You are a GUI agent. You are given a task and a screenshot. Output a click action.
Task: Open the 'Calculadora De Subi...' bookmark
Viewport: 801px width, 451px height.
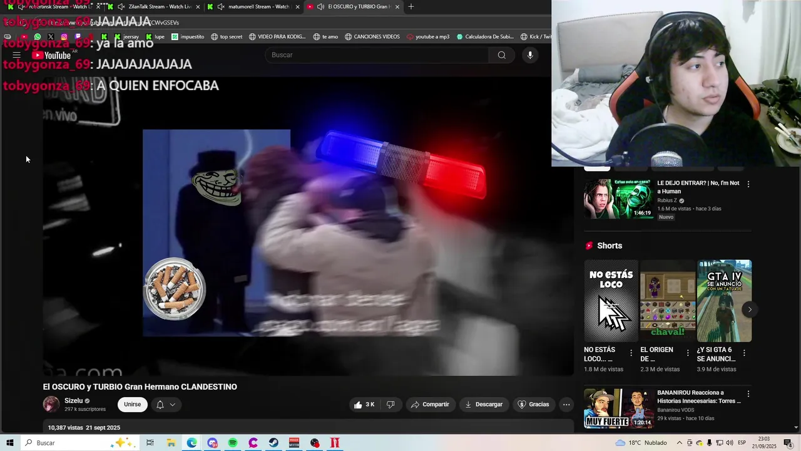485,36
